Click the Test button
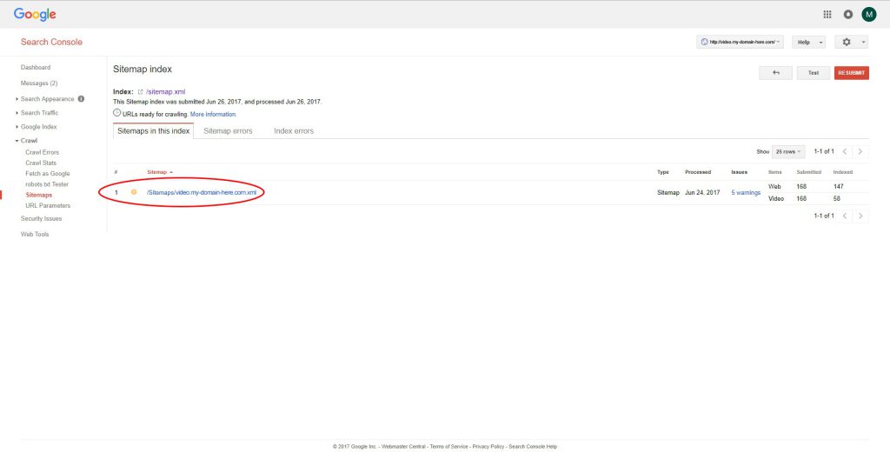Screen dimensions: 890x452 814,73
